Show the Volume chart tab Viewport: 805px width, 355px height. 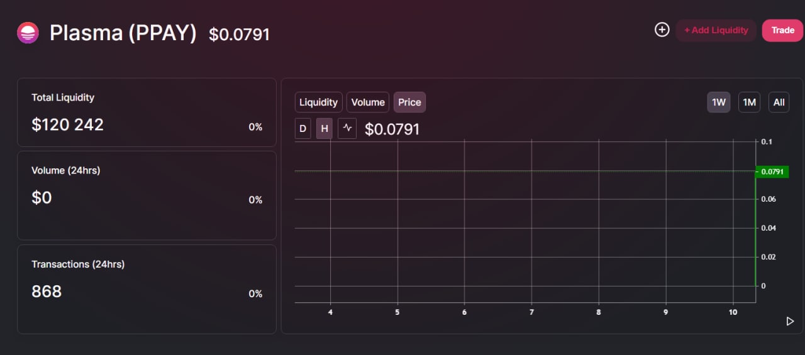pos(368,102)
